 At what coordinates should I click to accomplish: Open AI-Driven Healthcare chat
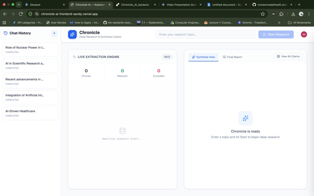coord(30,113)
